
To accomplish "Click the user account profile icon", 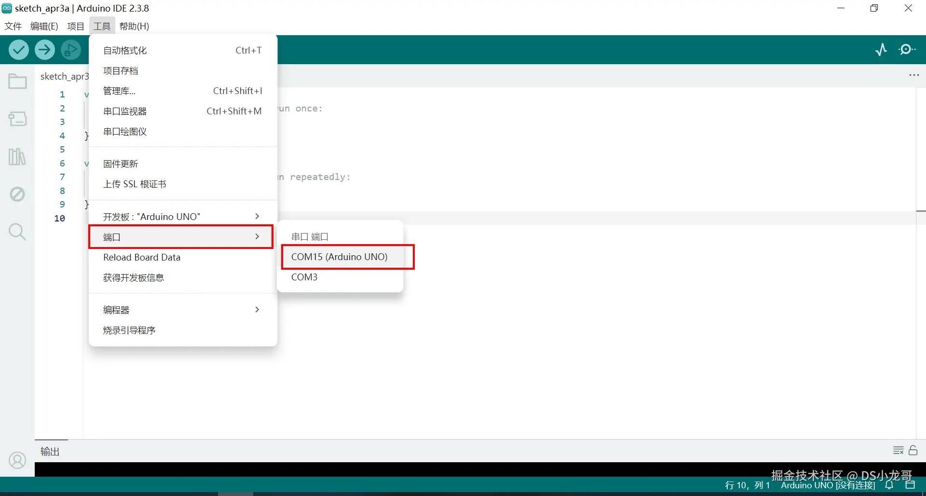I will click(17, 460).
